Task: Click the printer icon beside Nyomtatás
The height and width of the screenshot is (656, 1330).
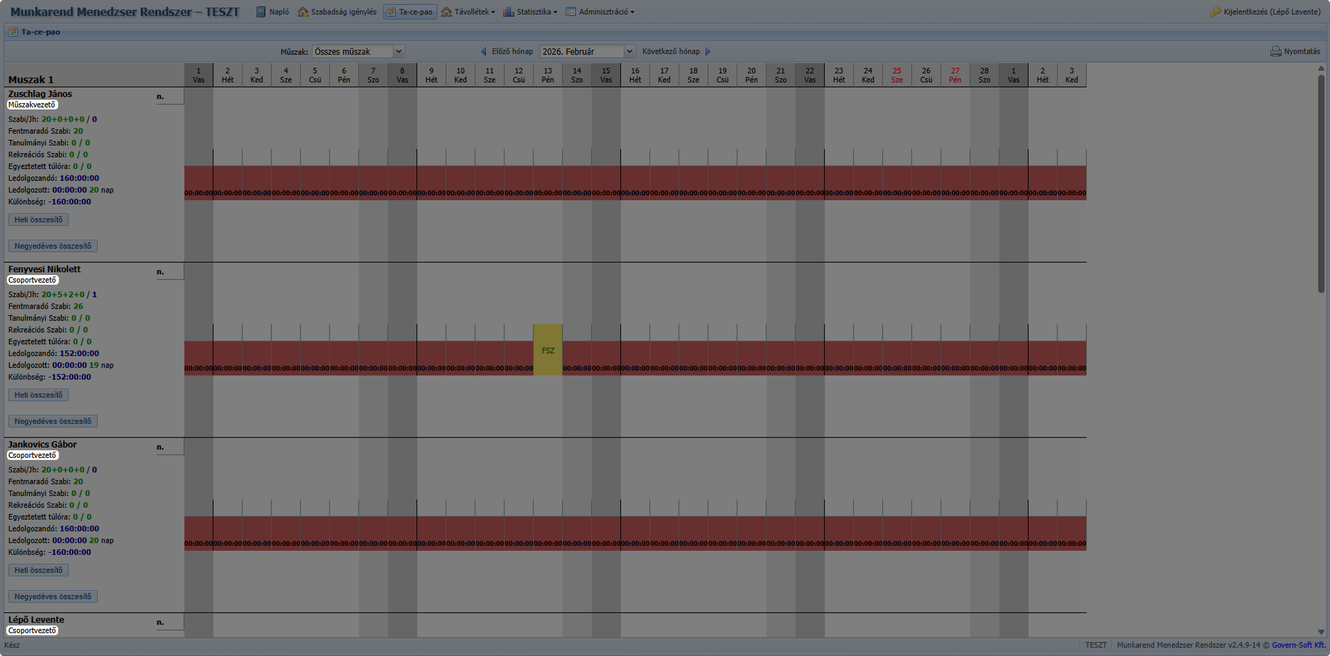Action: pyautogui.click(x=1275, y=51)
